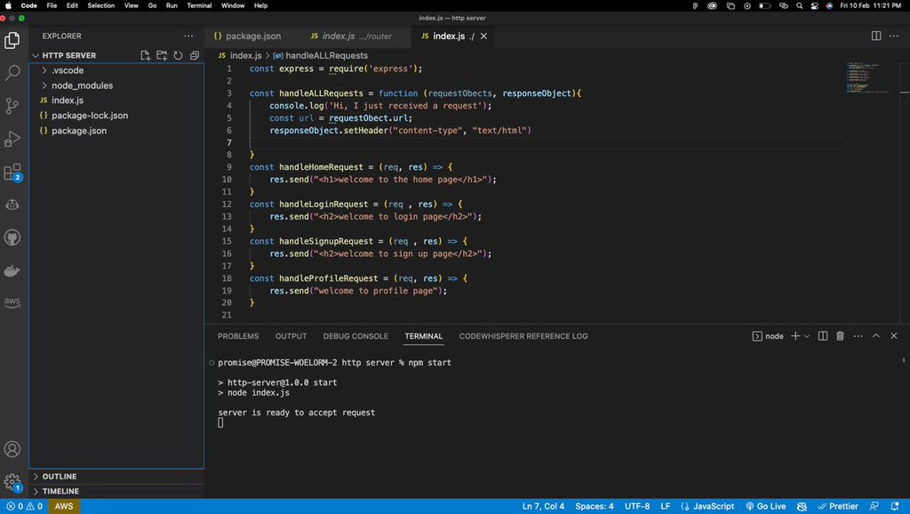This screenshot has height=514, width=910.
Task: Create a new file in HTTP SERVER
Action: coord(146,55)
